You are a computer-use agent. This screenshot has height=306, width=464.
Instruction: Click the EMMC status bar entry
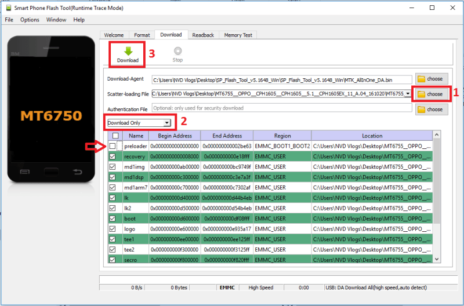[x=227, y=287]
